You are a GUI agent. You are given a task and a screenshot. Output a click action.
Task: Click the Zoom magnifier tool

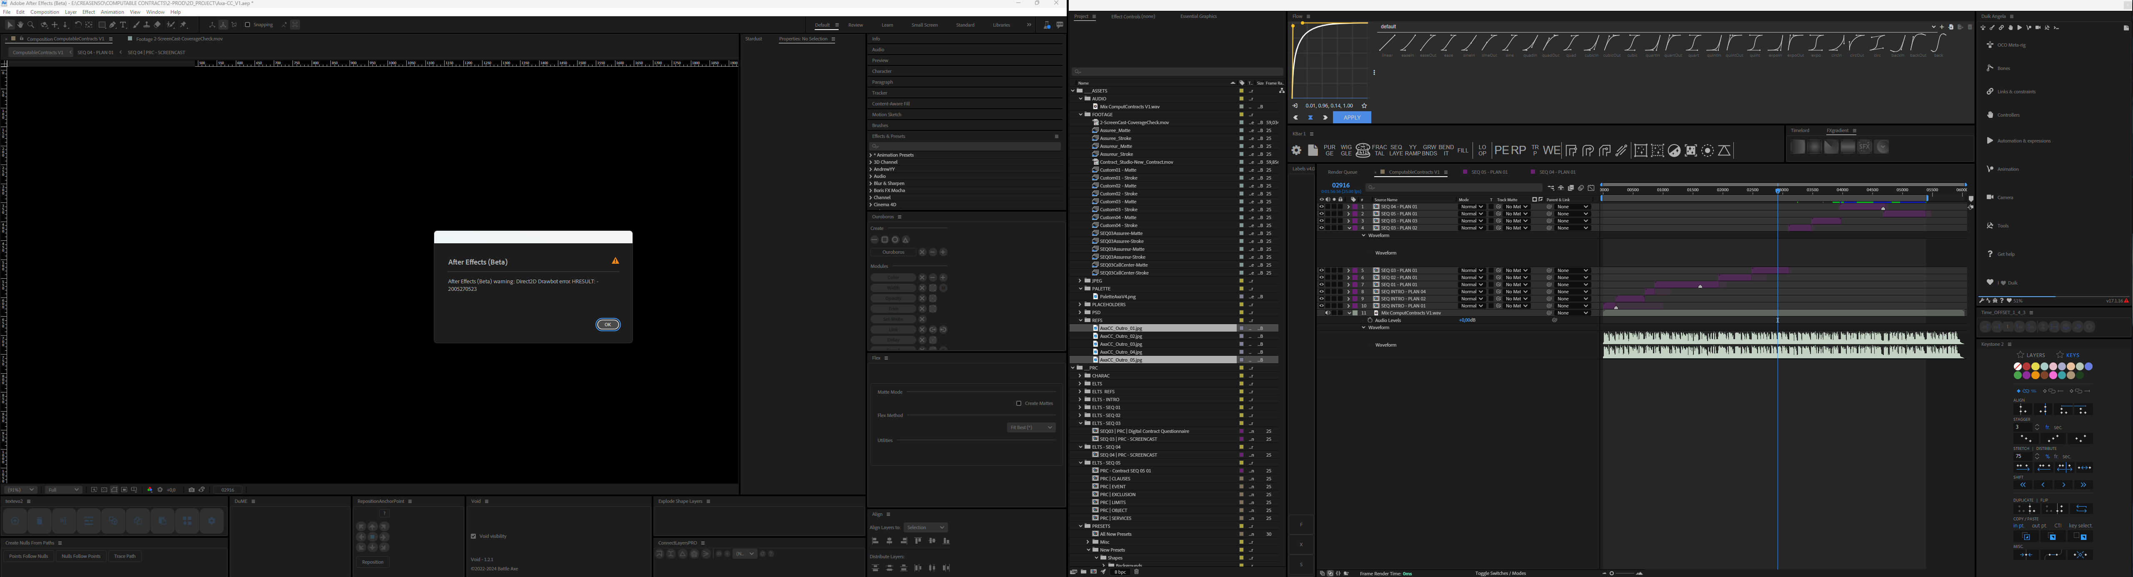31,25
